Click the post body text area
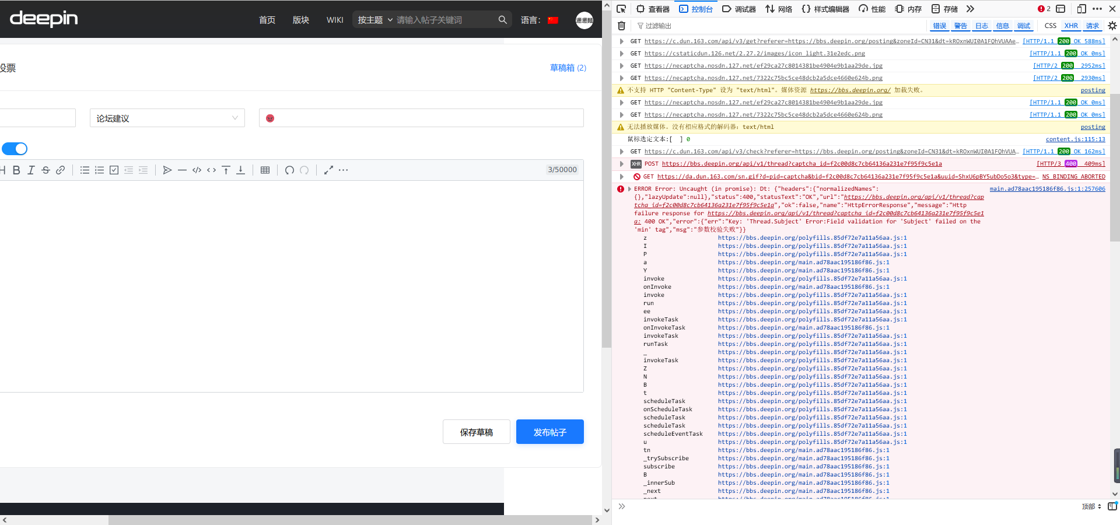The height and width of the screenshot is (525, 1120). [292, 286]
